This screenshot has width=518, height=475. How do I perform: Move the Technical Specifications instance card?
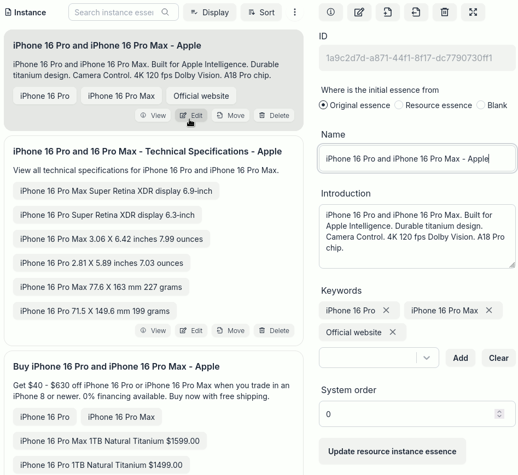[231, 331]
